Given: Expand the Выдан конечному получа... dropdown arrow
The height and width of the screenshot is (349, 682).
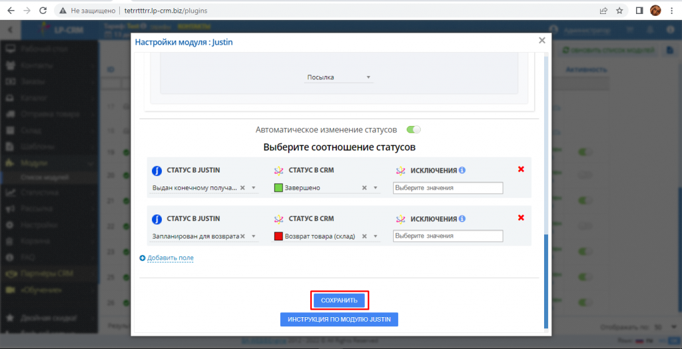Looking at the screenshot, I should (254, 188).
